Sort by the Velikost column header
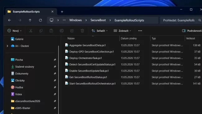This screenshot has width=202, height=114. coord(191,38)
